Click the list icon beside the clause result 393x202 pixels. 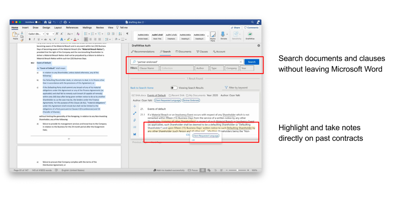(x=135, y=127)
